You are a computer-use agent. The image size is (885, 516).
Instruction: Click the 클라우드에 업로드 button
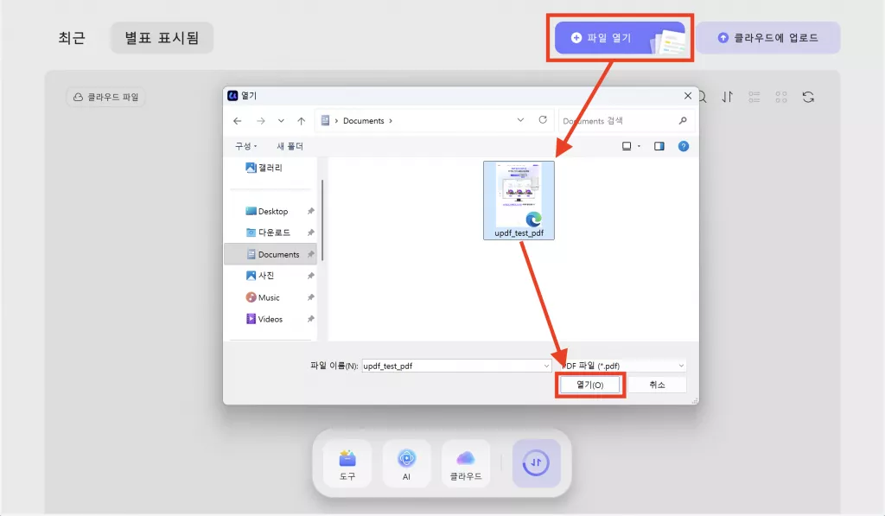[767, 36]
